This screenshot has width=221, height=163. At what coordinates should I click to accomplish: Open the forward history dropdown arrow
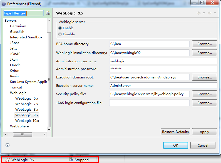tap(215, 13)
